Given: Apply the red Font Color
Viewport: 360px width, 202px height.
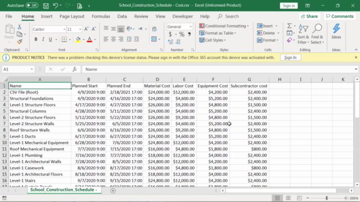Looking at the screenshot, I should pos(89,39).
